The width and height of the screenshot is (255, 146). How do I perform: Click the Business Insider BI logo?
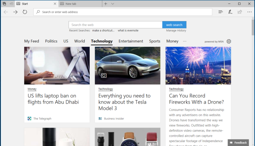pos(100,118)
